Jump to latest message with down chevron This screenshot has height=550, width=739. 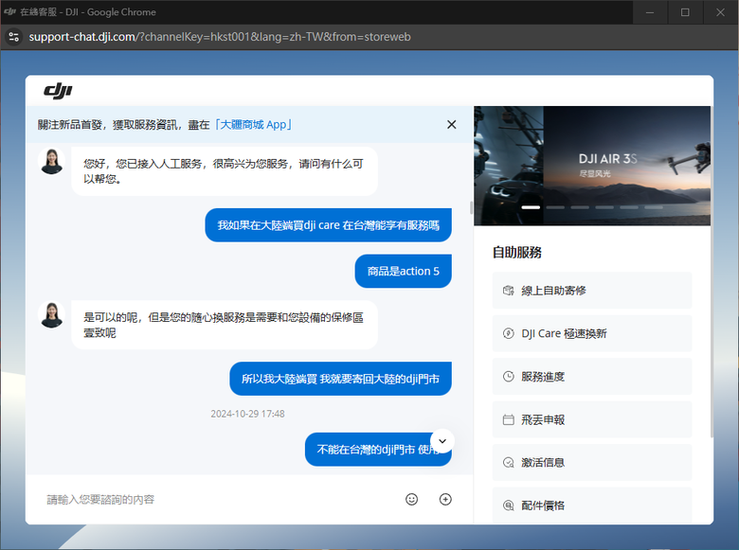coord(442,441)
